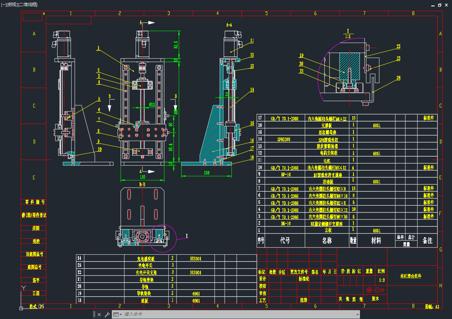This screenshot has width=452, height=319.
Task: Select the part name "活动板"
Action: coord(328,182)
